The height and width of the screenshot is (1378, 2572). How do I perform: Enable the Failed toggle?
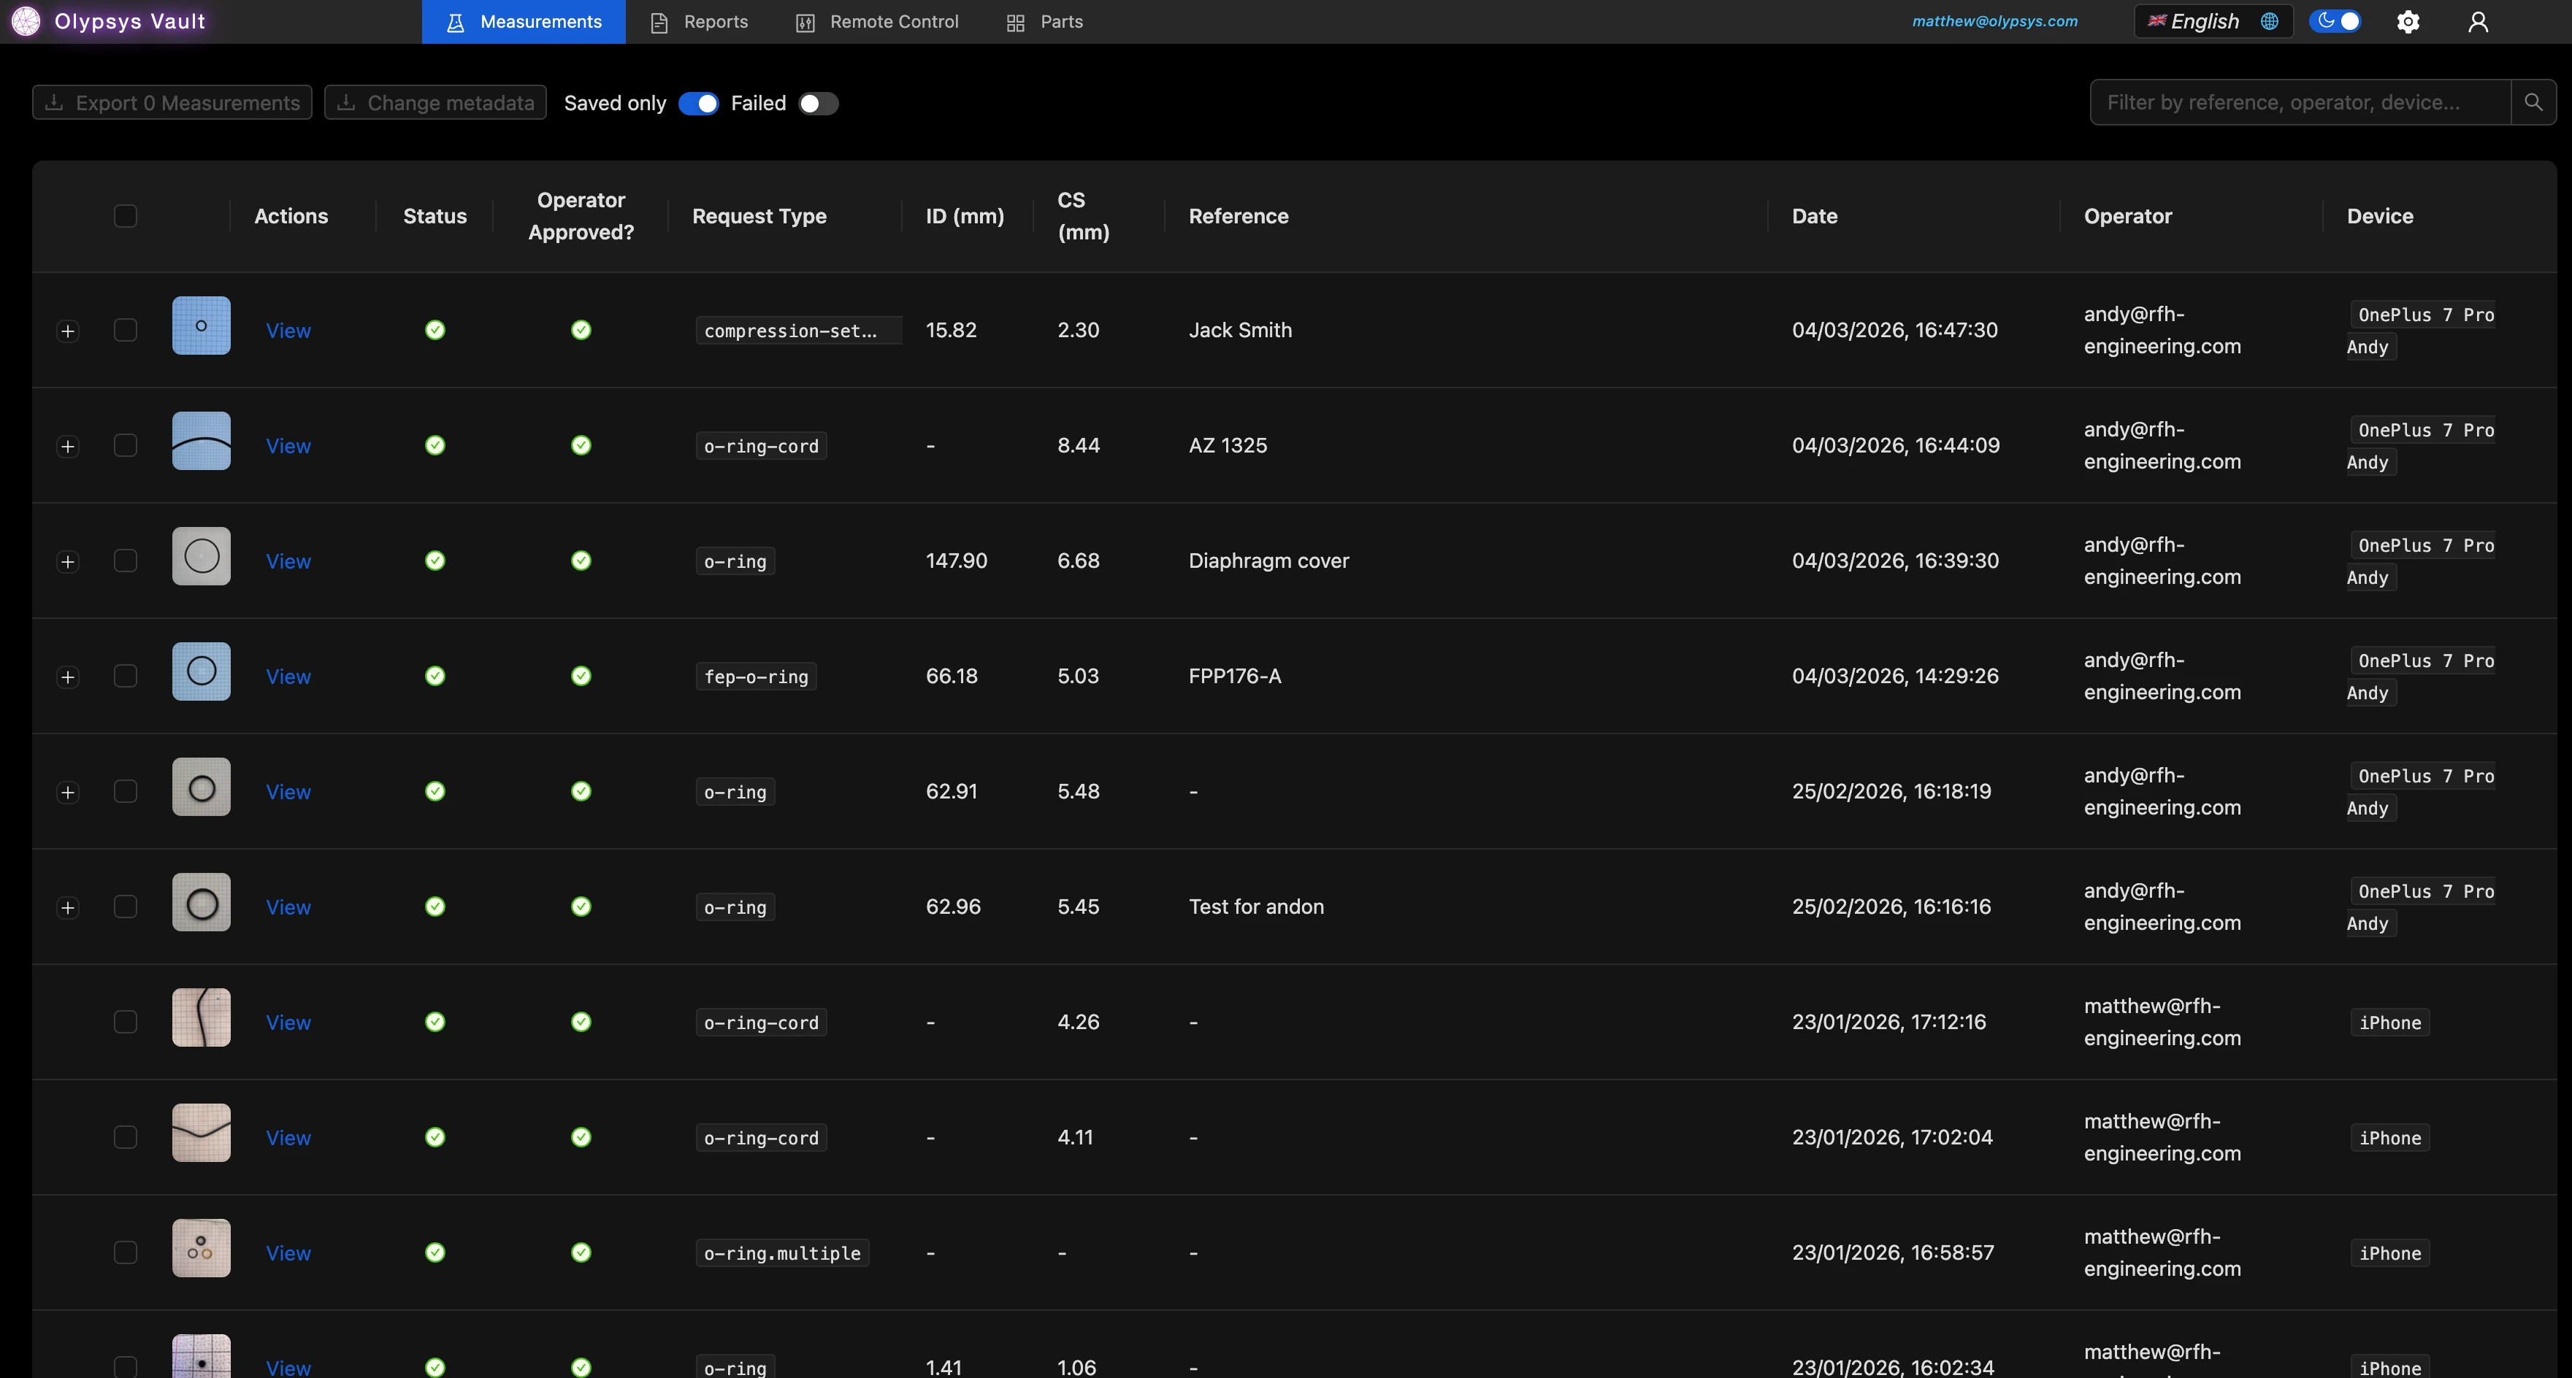click(818, 103)
